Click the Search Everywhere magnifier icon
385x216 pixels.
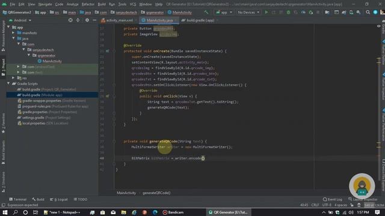point(368,12)
